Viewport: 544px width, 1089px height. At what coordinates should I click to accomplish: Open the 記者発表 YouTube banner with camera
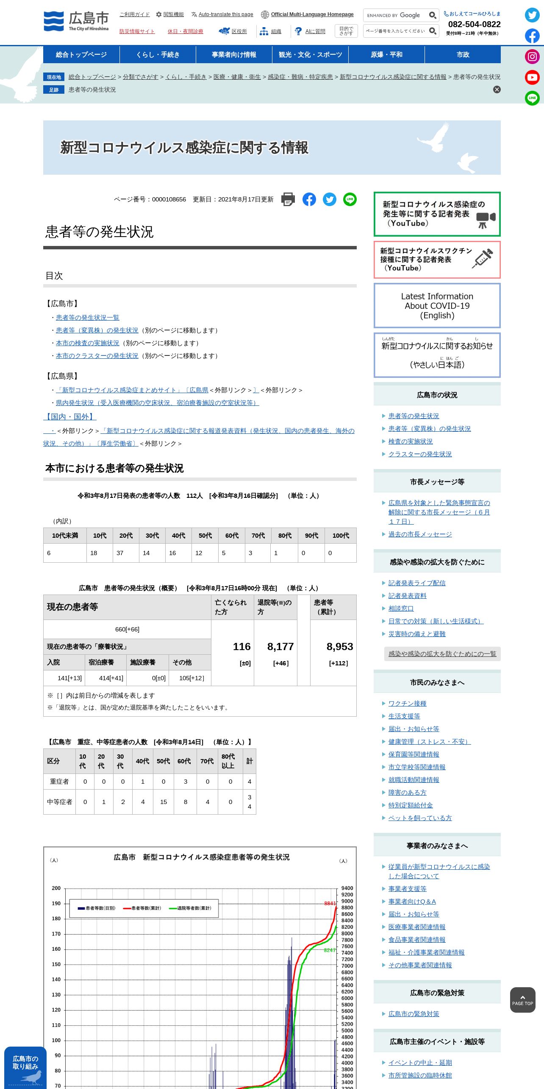437,214
